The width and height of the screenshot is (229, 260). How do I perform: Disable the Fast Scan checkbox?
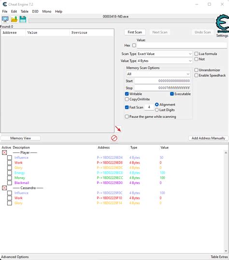pos(127,107)
